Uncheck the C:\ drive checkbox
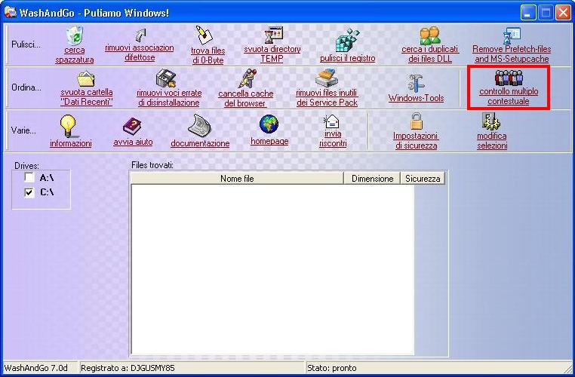 [29, 192]
